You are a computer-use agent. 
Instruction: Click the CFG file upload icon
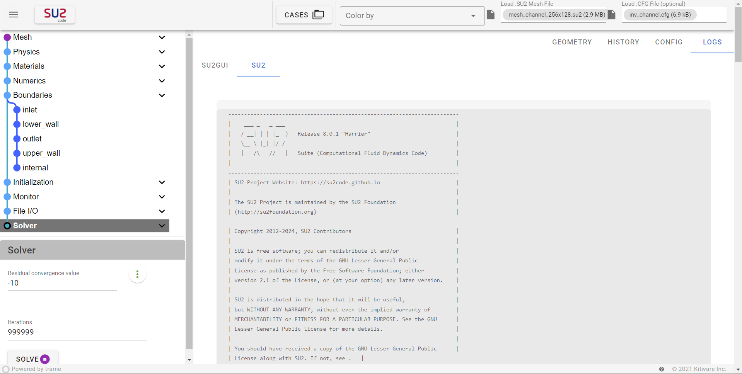click(x=612, y=15)
